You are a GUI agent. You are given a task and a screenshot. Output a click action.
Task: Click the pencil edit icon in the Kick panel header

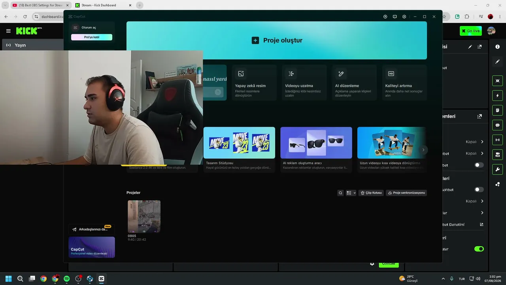point(470,47)
